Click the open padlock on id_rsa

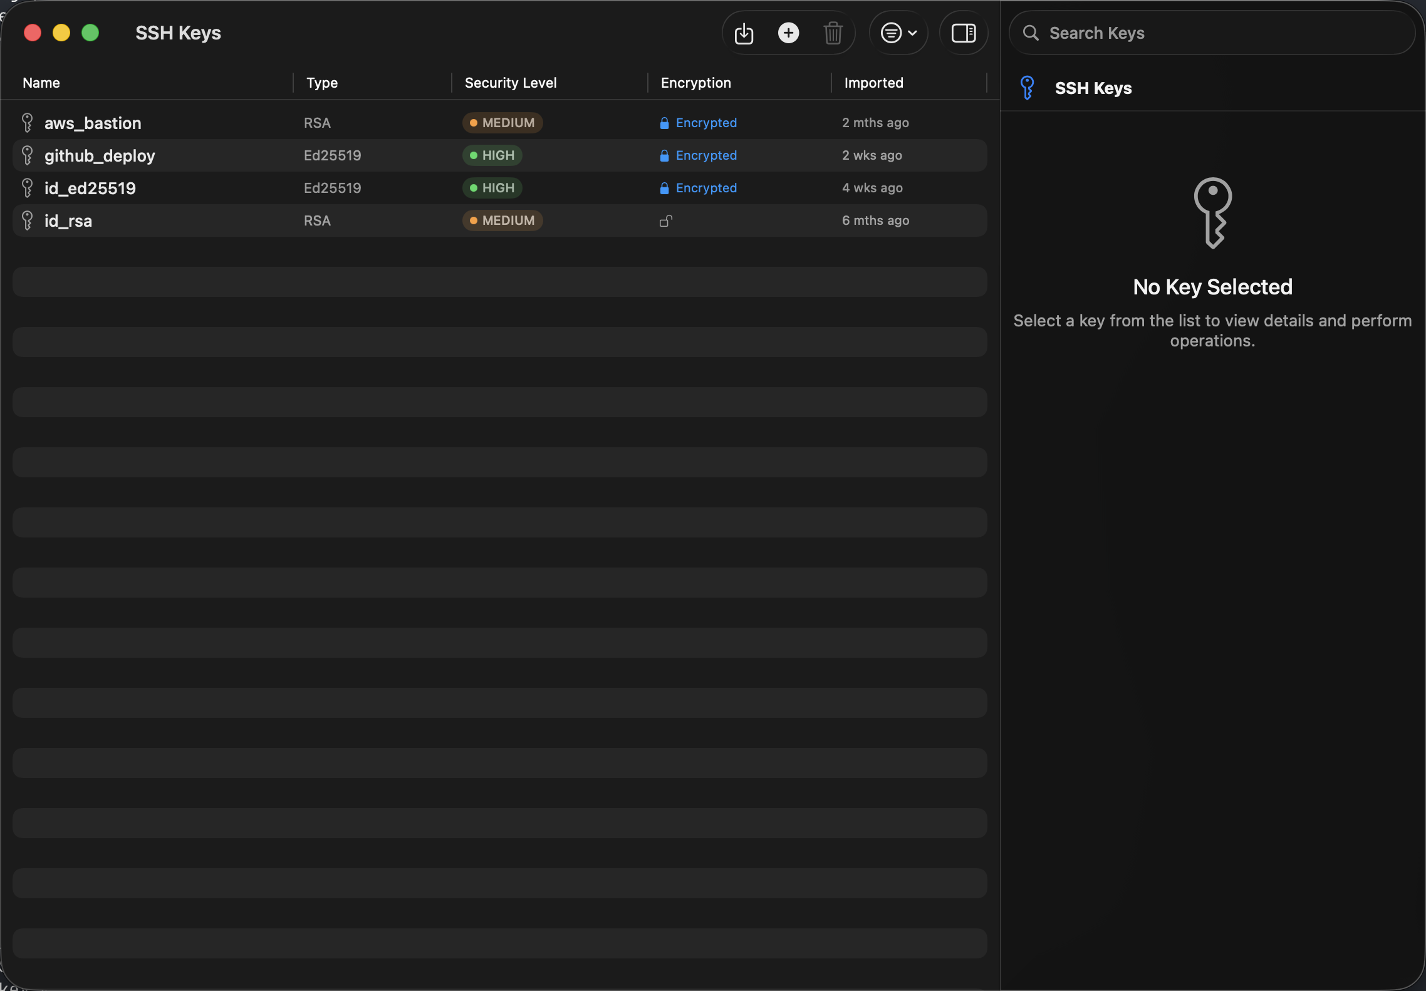(665, 221)
